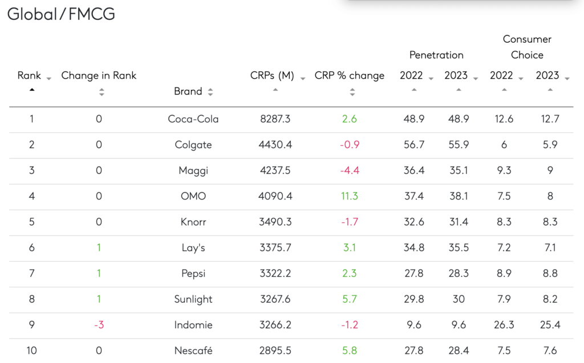Expand the Penetration 2022 dropdown arrow

click(431, 78)
